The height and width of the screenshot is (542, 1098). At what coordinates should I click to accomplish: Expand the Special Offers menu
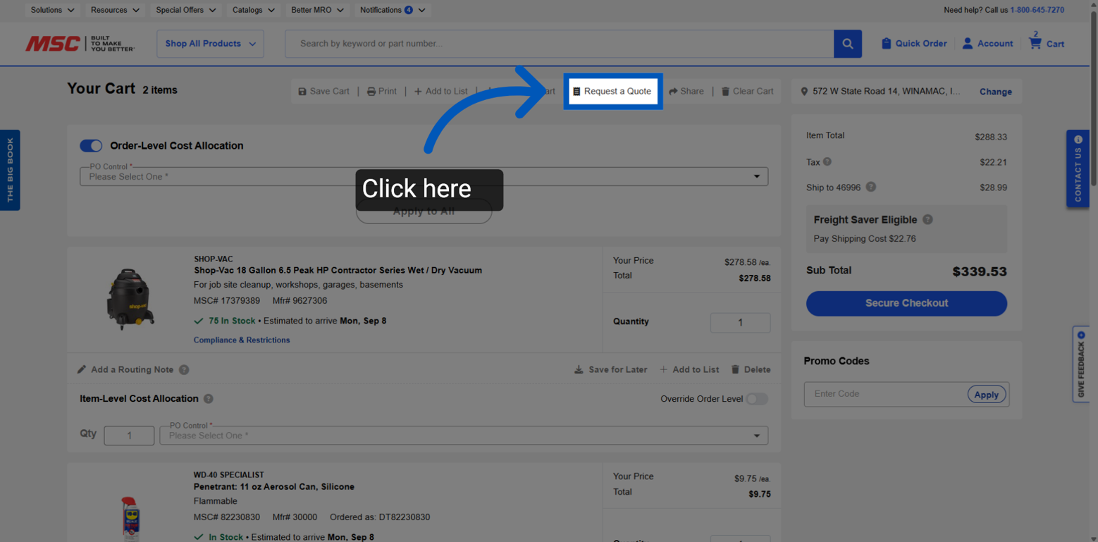[186, 10]
